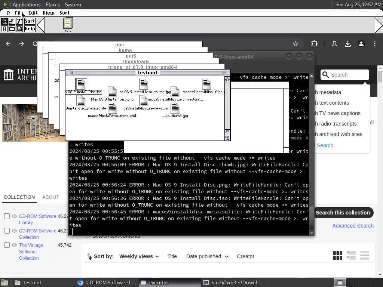This screenshot has height=287, width=383.
Task: Click scroll down arrow in testmnt window
Action: coord(227,132)
